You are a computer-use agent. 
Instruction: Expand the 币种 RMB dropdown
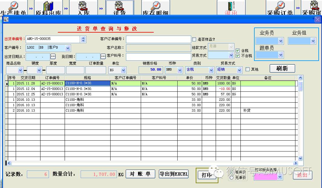point(180,70)
